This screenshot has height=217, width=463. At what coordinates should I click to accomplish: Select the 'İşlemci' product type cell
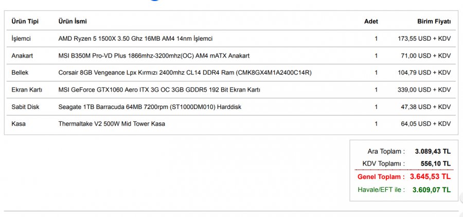[x=21, y=39]
